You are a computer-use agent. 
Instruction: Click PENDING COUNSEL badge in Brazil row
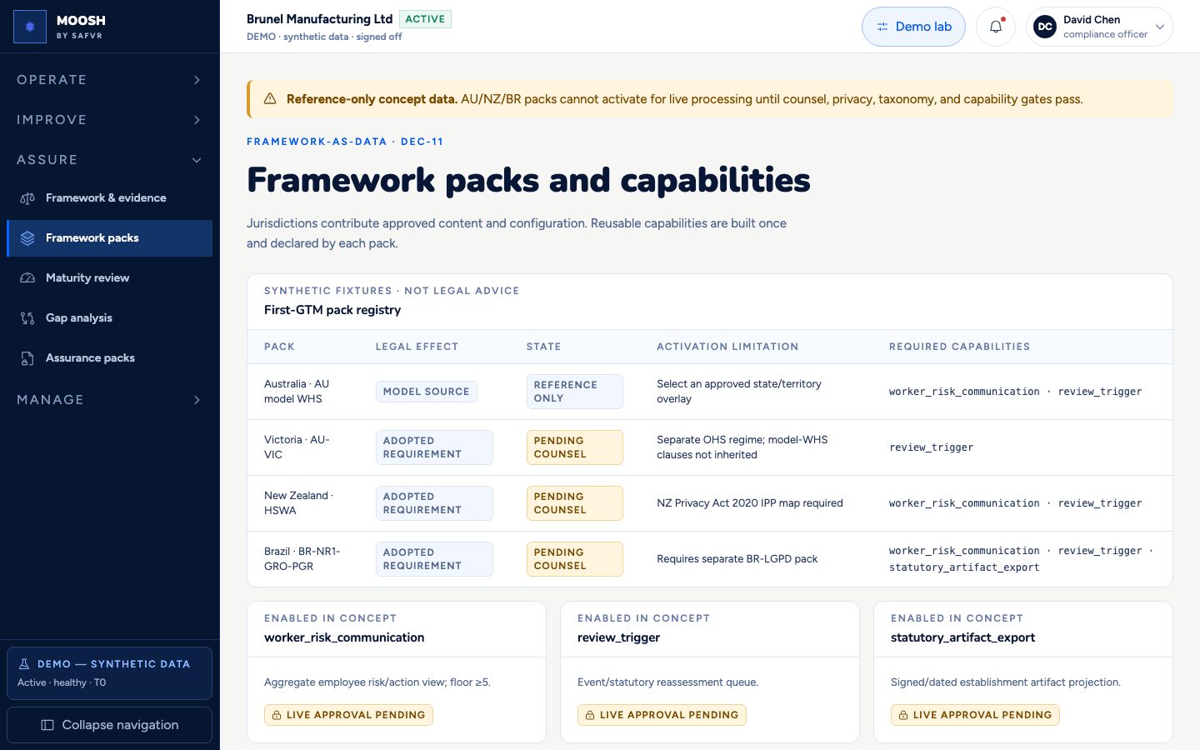[x=574, y=559]
